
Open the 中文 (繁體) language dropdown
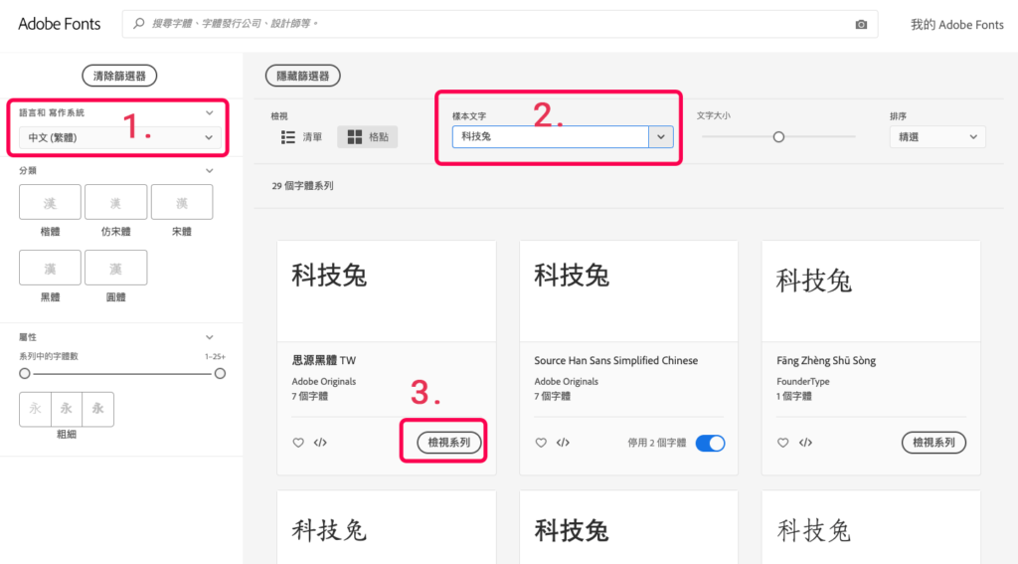point(120,137)
